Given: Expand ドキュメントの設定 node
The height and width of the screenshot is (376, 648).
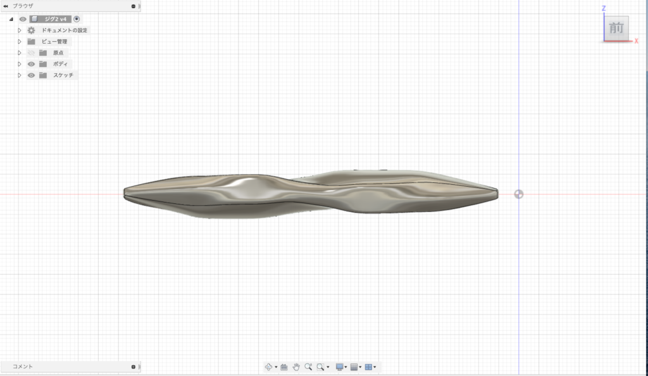Looking at the screenshot, I should click(x=20, y=30).
